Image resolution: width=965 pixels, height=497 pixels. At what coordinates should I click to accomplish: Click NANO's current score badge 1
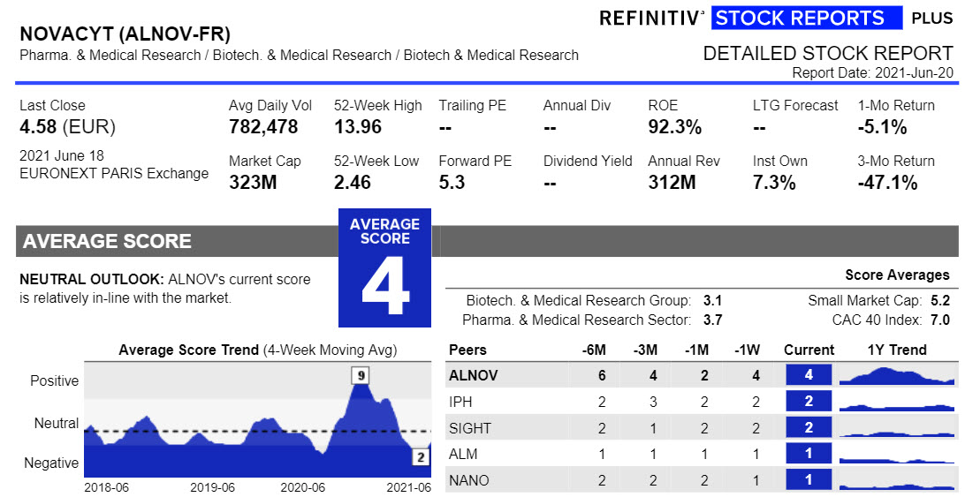click(809, 479)
